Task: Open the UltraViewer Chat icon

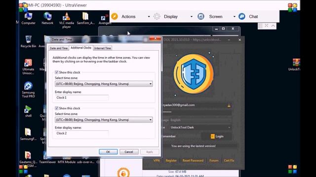Action: click(x=242, y=16)
